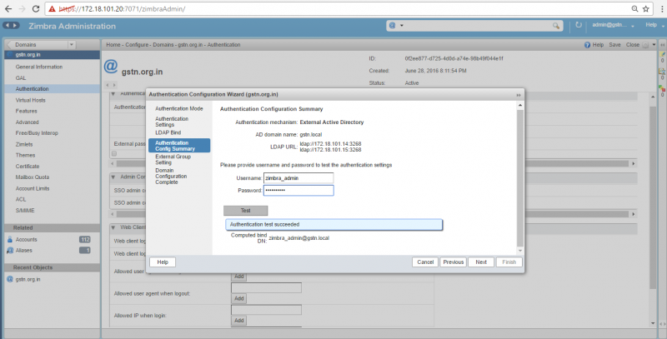Open S/MIME in the sidebar
Screen dimensions: 667x339
coord(25,211)
